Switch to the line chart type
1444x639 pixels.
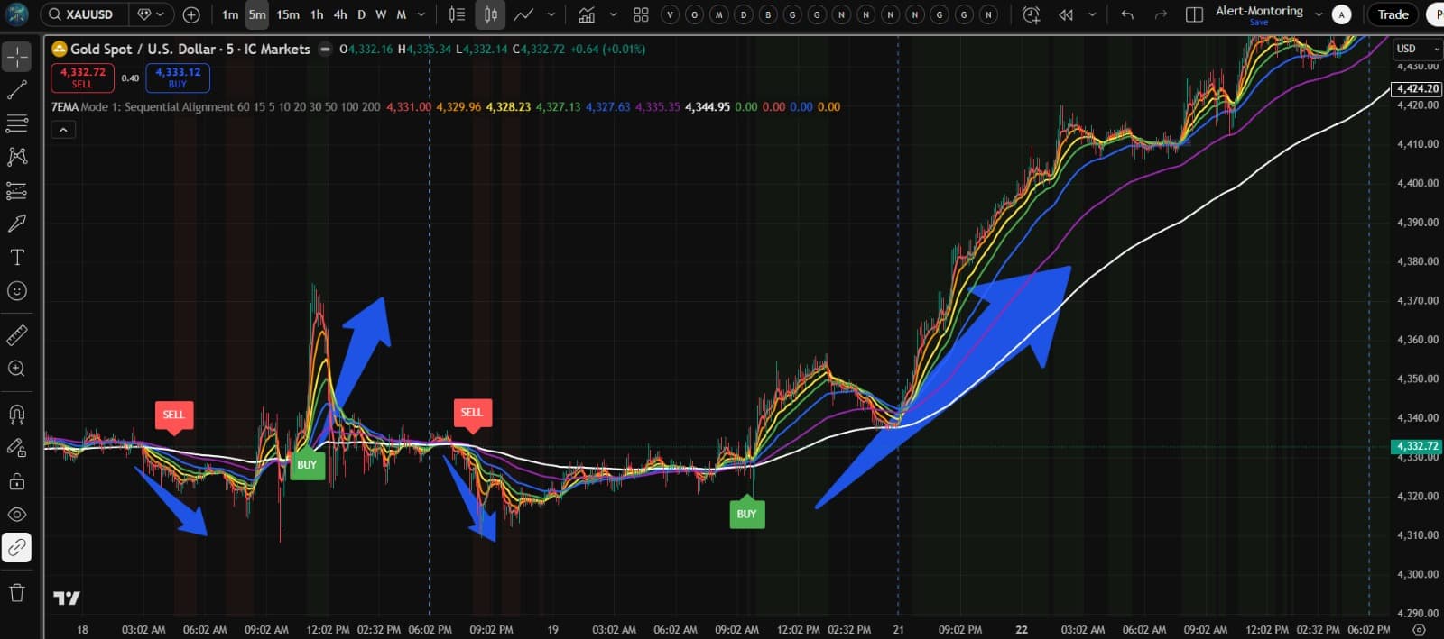pos(523,14)
